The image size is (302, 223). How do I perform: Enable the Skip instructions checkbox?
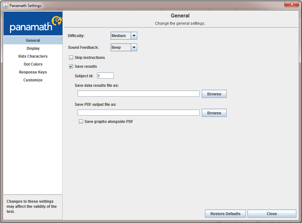tap(71, 58)
